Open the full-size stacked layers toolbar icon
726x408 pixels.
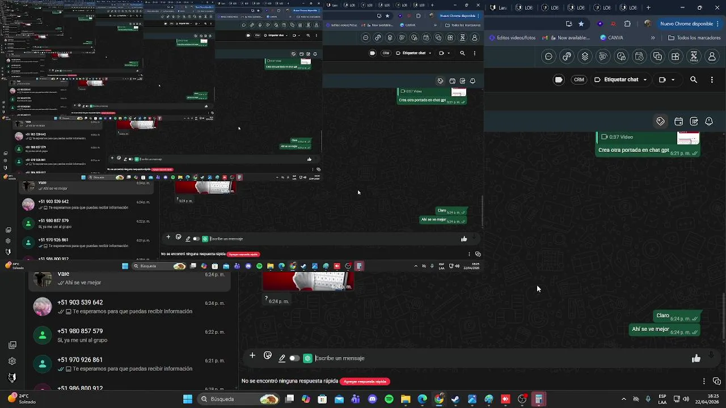[x=585, y=57]
